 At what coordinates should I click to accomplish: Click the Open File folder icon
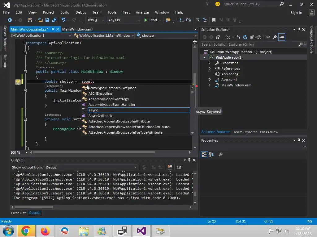(x=41, y=20)
